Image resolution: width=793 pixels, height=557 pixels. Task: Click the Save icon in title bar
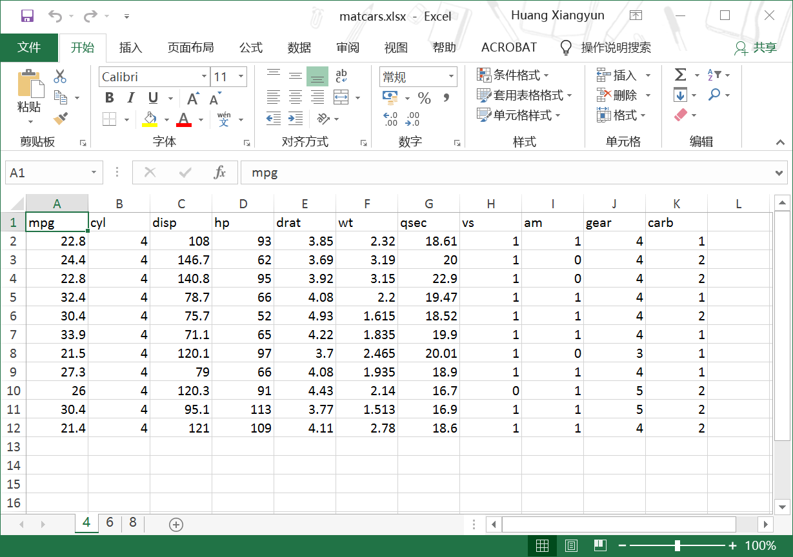[x=27, y=16]
